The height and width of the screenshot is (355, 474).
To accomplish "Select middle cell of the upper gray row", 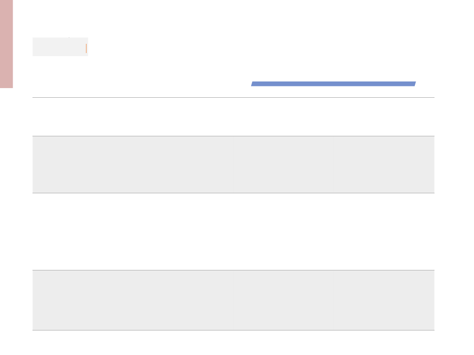I will (284, 164).
